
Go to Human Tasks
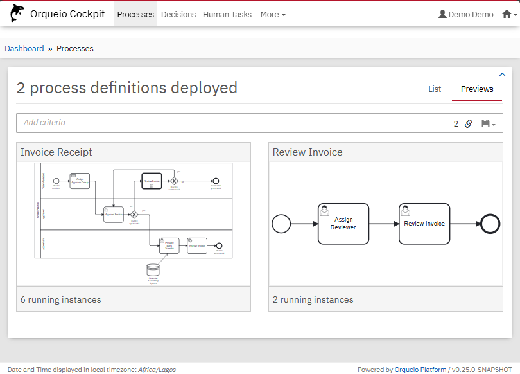click(x=227, y=14)
